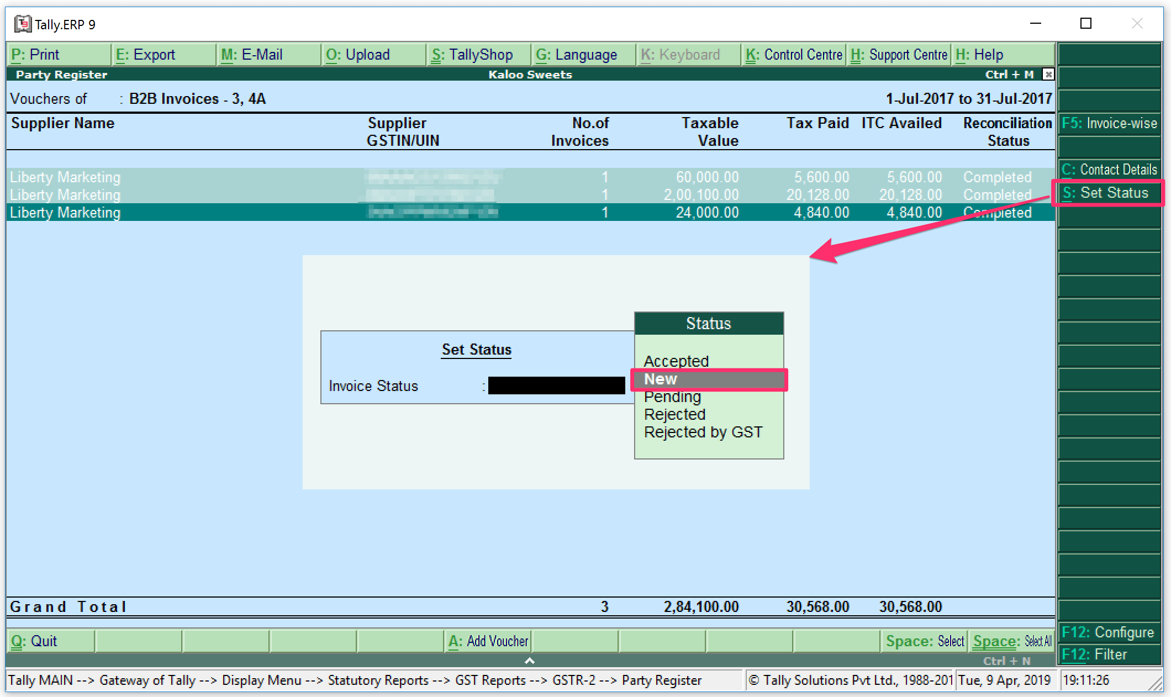The height and width of the screenshot is (697, 1171).
Task: Click the Invoice Status input field
Action: (x=556, y=386)
